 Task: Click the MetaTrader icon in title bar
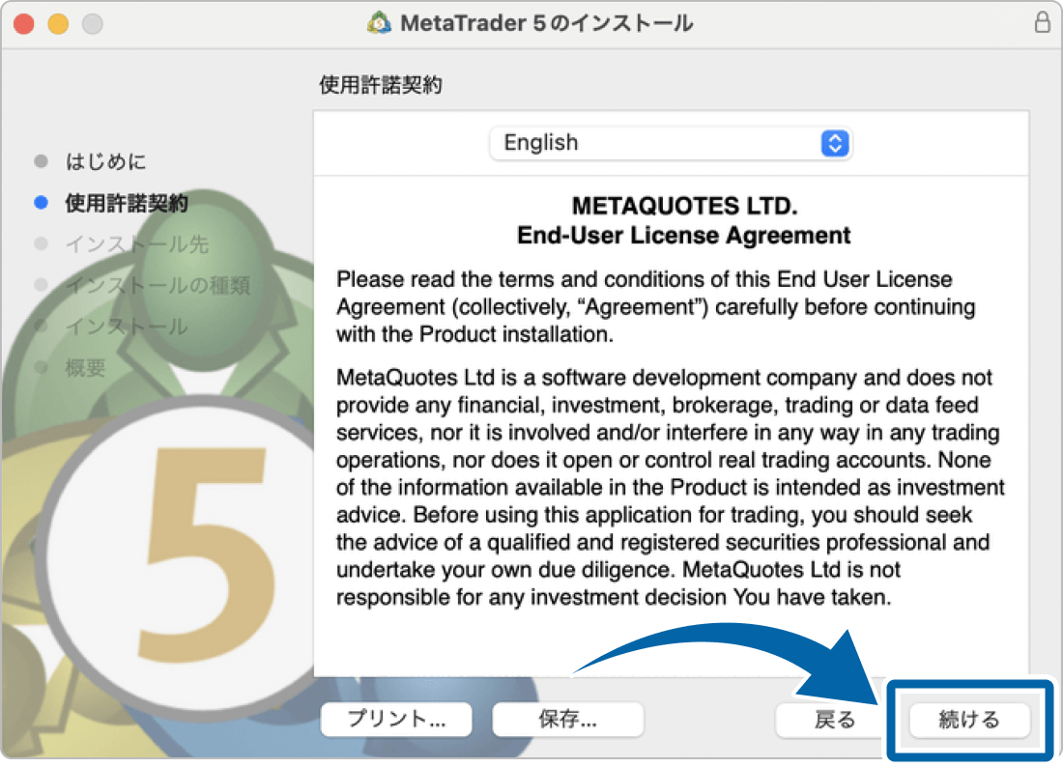[x=379, y=23]
